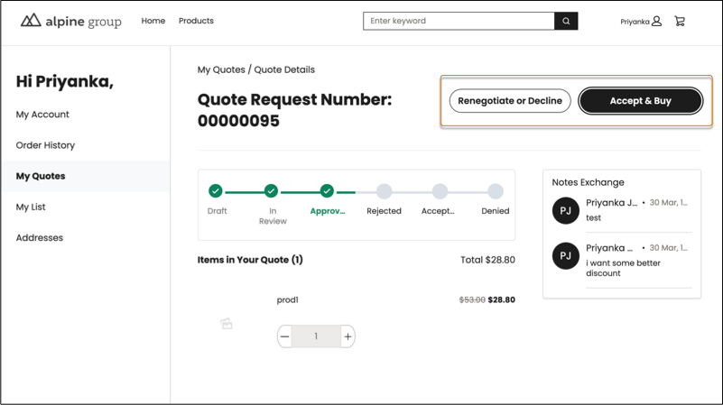This screenshot has width=723, height=405.
Task: Increase prod1 quantity with plus button
Action: coord(348,336)
